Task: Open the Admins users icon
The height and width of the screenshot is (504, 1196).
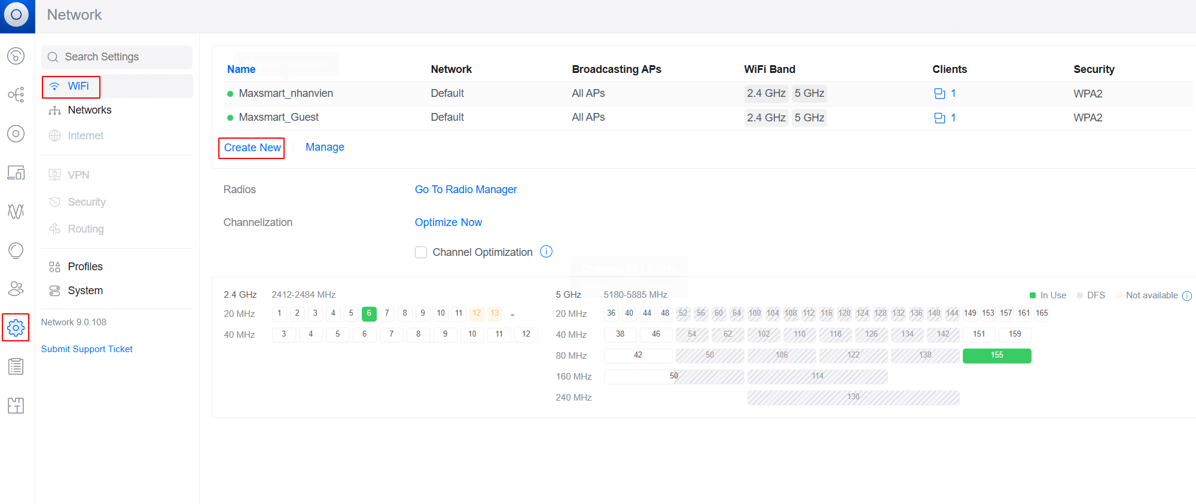Action: coord(16,289)
